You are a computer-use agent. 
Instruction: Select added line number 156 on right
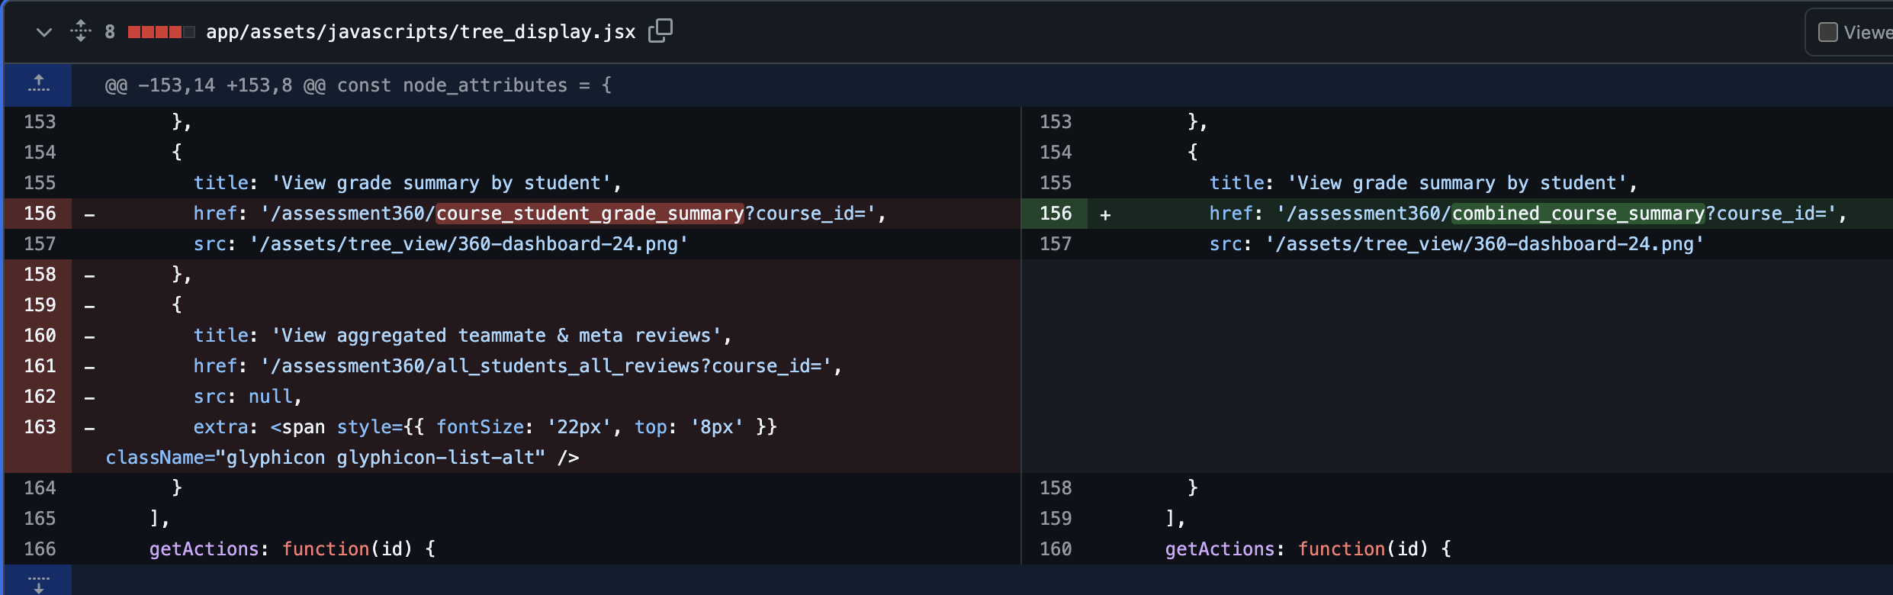(1056, 214)
